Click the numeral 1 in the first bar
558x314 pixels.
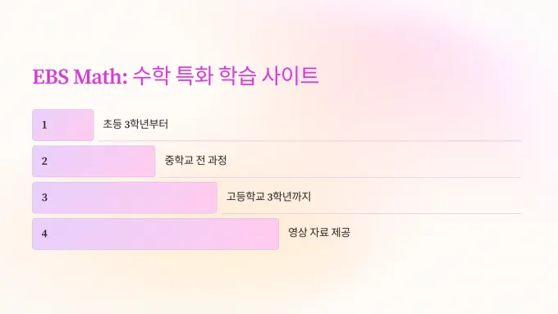[x=44, y=125]
